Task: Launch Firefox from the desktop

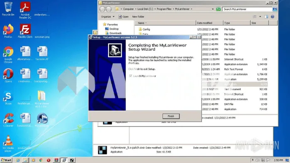Action: (x=8, y=31)
